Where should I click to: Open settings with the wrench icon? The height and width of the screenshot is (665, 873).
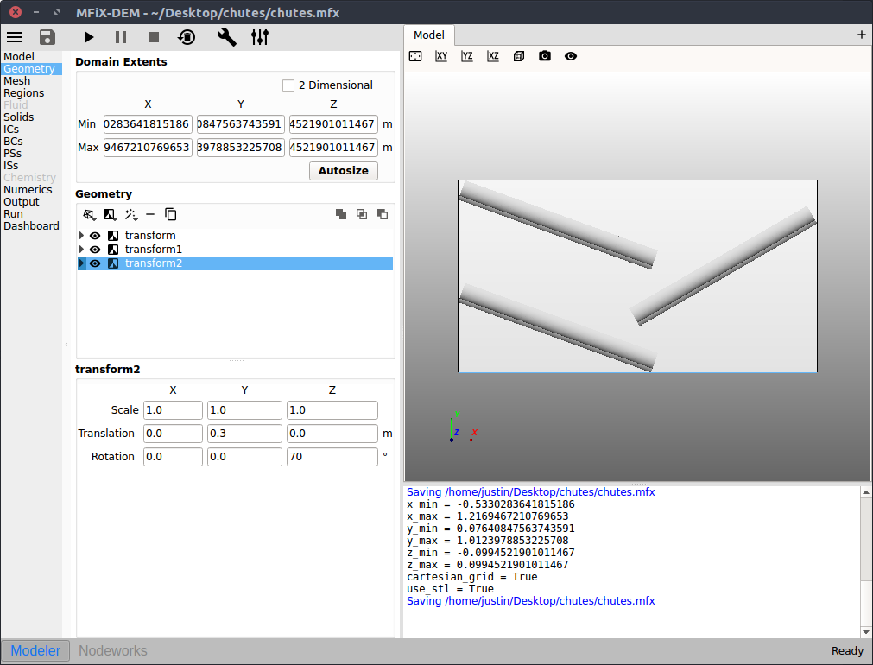226,37
